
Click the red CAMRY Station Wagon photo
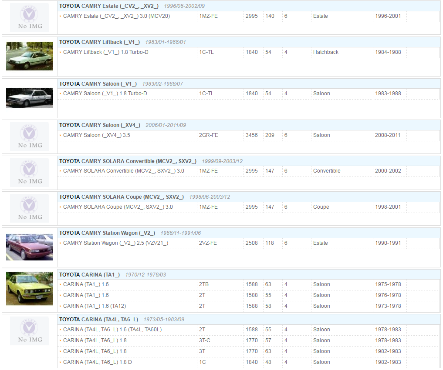(29, 247)
